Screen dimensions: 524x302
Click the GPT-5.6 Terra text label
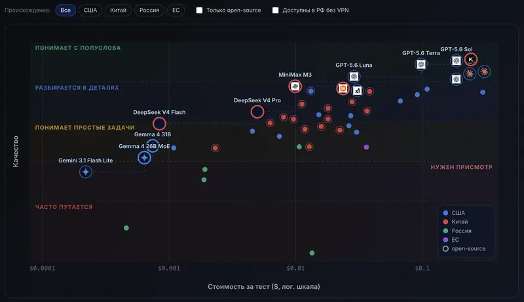point(421,53)
